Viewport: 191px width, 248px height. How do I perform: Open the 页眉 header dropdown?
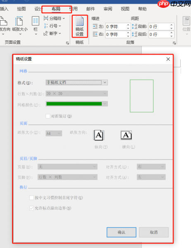point(67,167)
